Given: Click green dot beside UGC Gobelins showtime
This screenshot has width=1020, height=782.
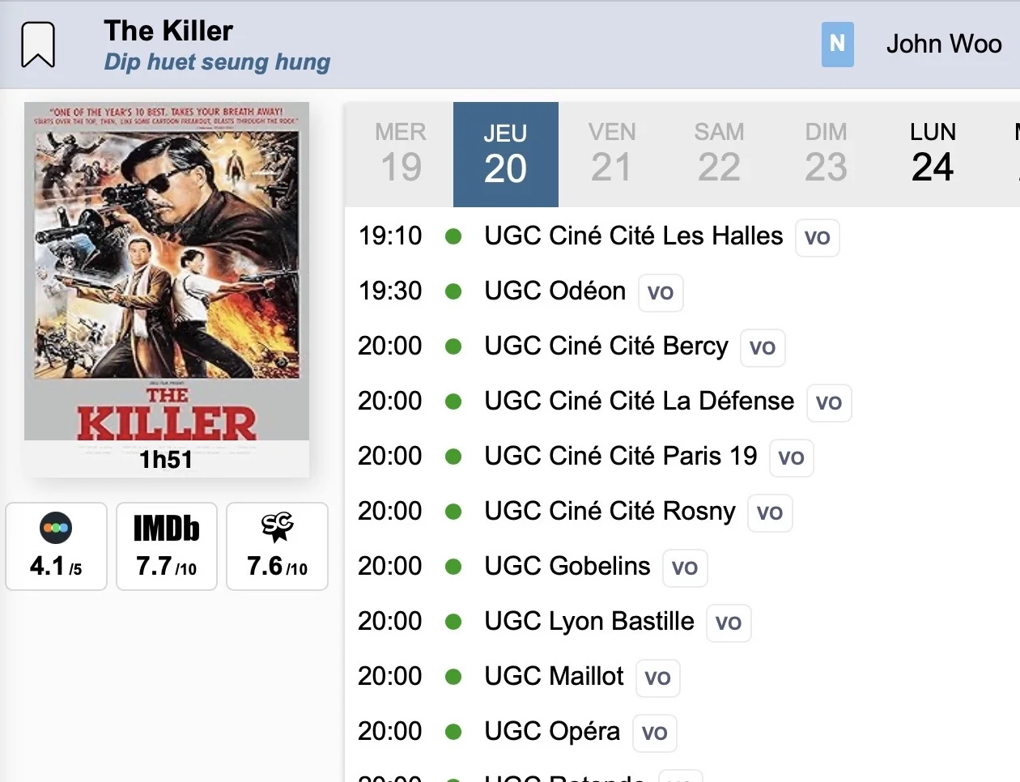Looking at the screenshot, I should click(x=453, y=567).
